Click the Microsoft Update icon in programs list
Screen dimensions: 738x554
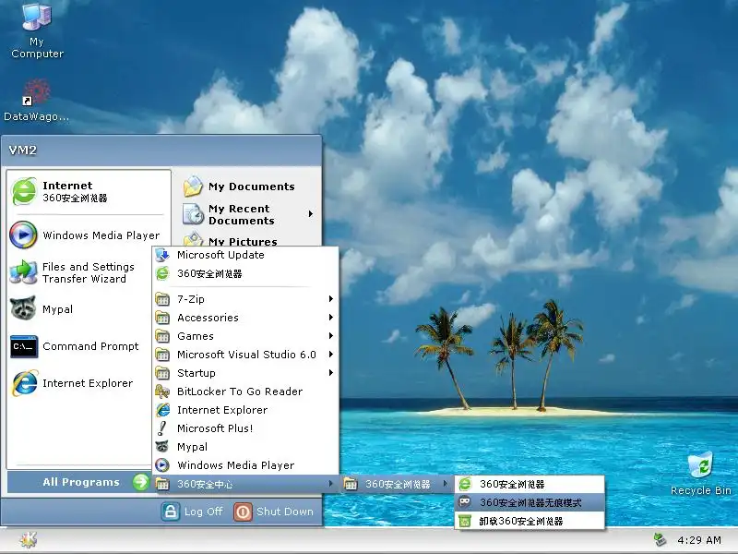(x=162, y=255)
